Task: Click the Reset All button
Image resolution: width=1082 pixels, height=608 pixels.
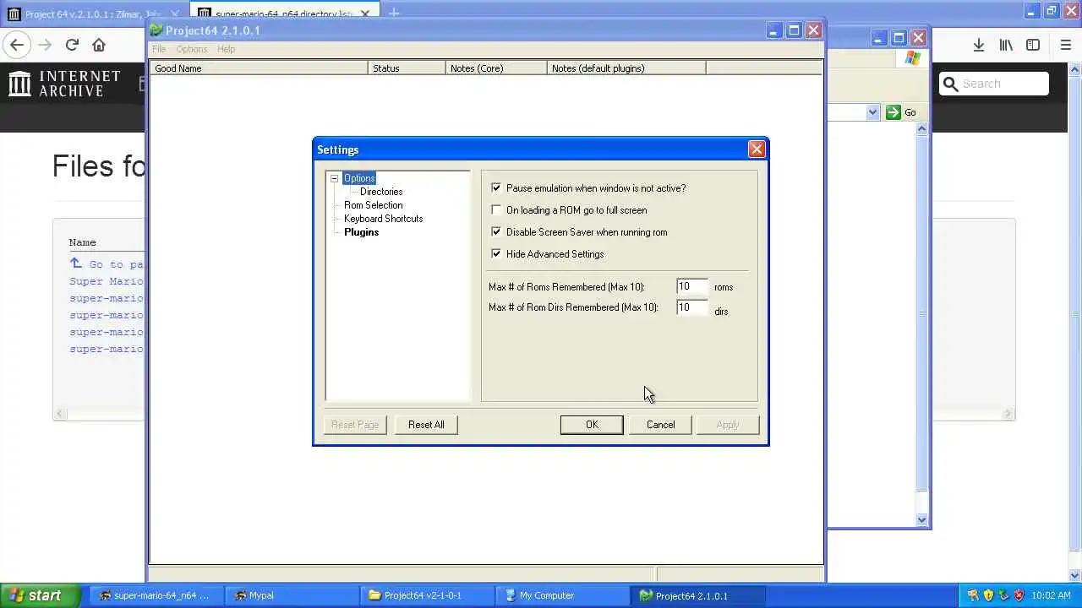Action: tap(426, 425)
